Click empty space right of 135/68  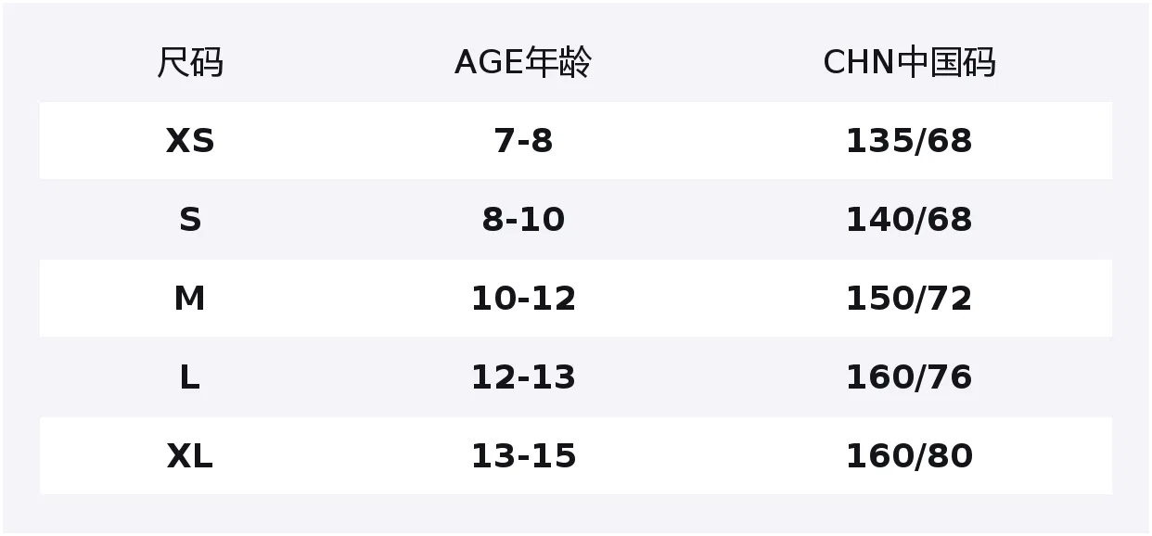pos(1043,141)
